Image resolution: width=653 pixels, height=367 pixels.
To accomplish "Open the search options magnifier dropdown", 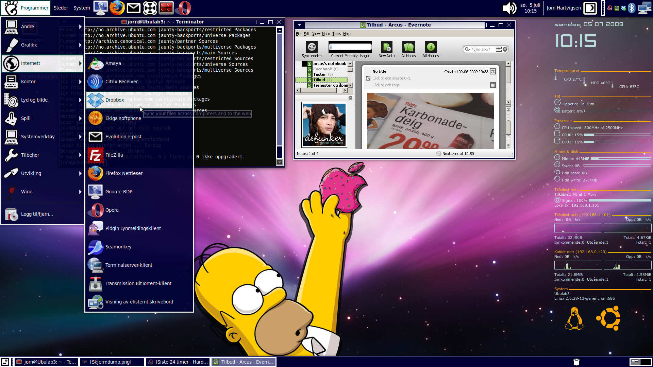I will click(467, 49).
